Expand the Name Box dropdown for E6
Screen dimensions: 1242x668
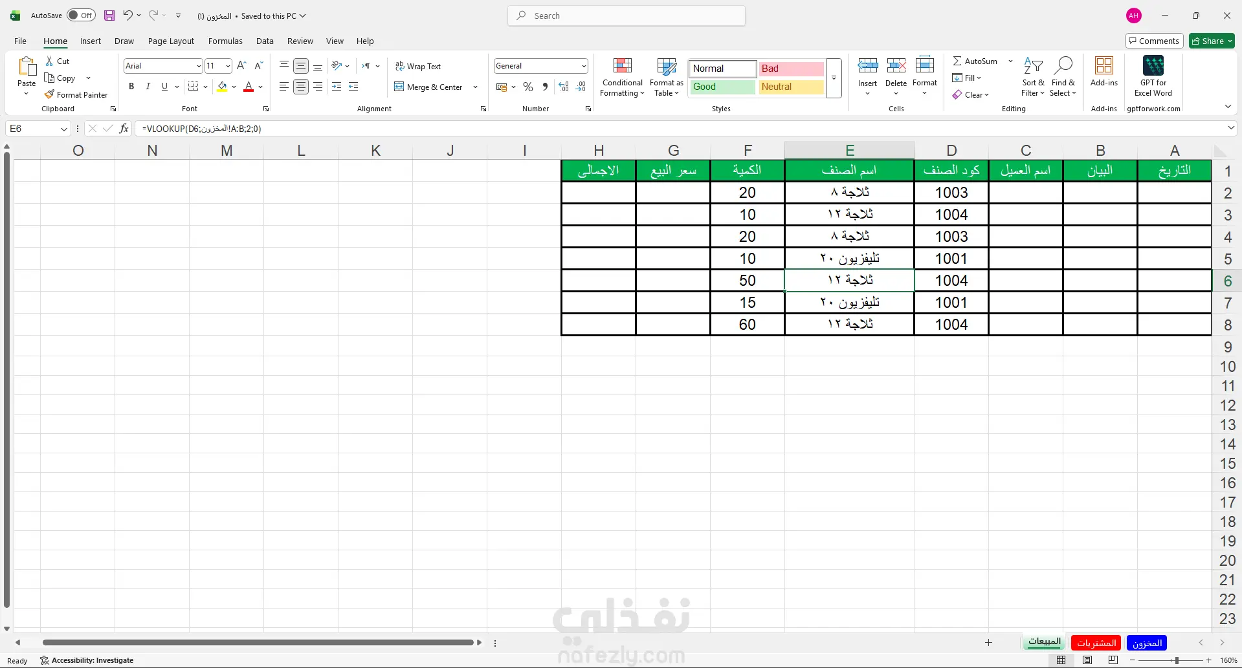64,129
